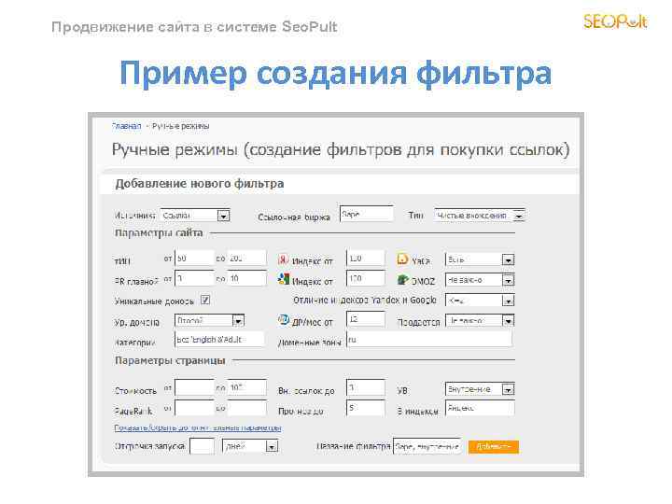Screen dimensions: 672x504
Task: Click the Добавление нового фильтра heading
Action: click(x=200, y=184)
